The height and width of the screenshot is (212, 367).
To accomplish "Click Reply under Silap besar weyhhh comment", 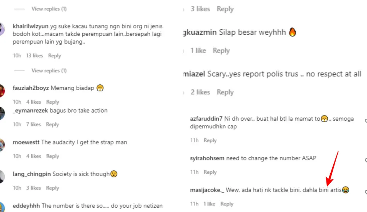I will 221,50.
